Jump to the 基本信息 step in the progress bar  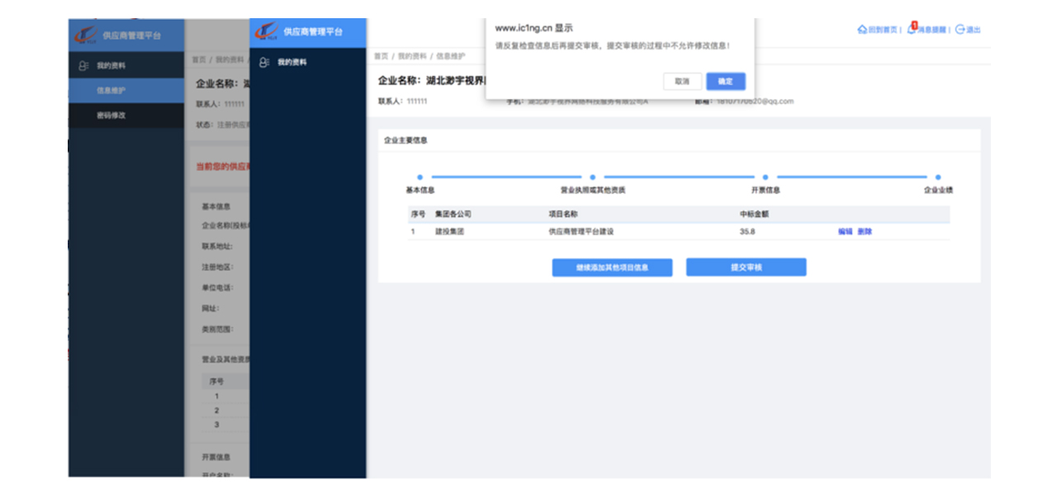click(420, 191)
